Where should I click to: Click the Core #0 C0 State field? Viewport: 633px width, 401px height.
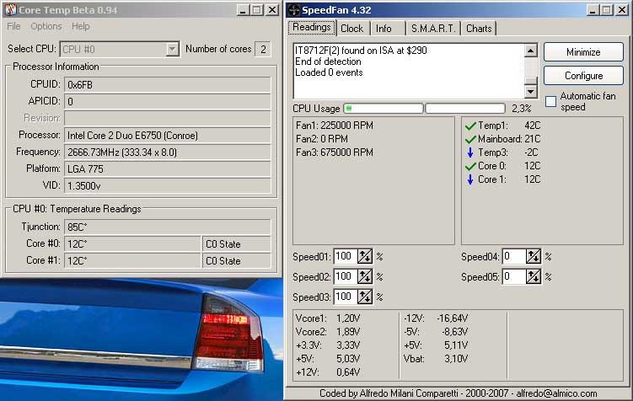pos(236,244)
